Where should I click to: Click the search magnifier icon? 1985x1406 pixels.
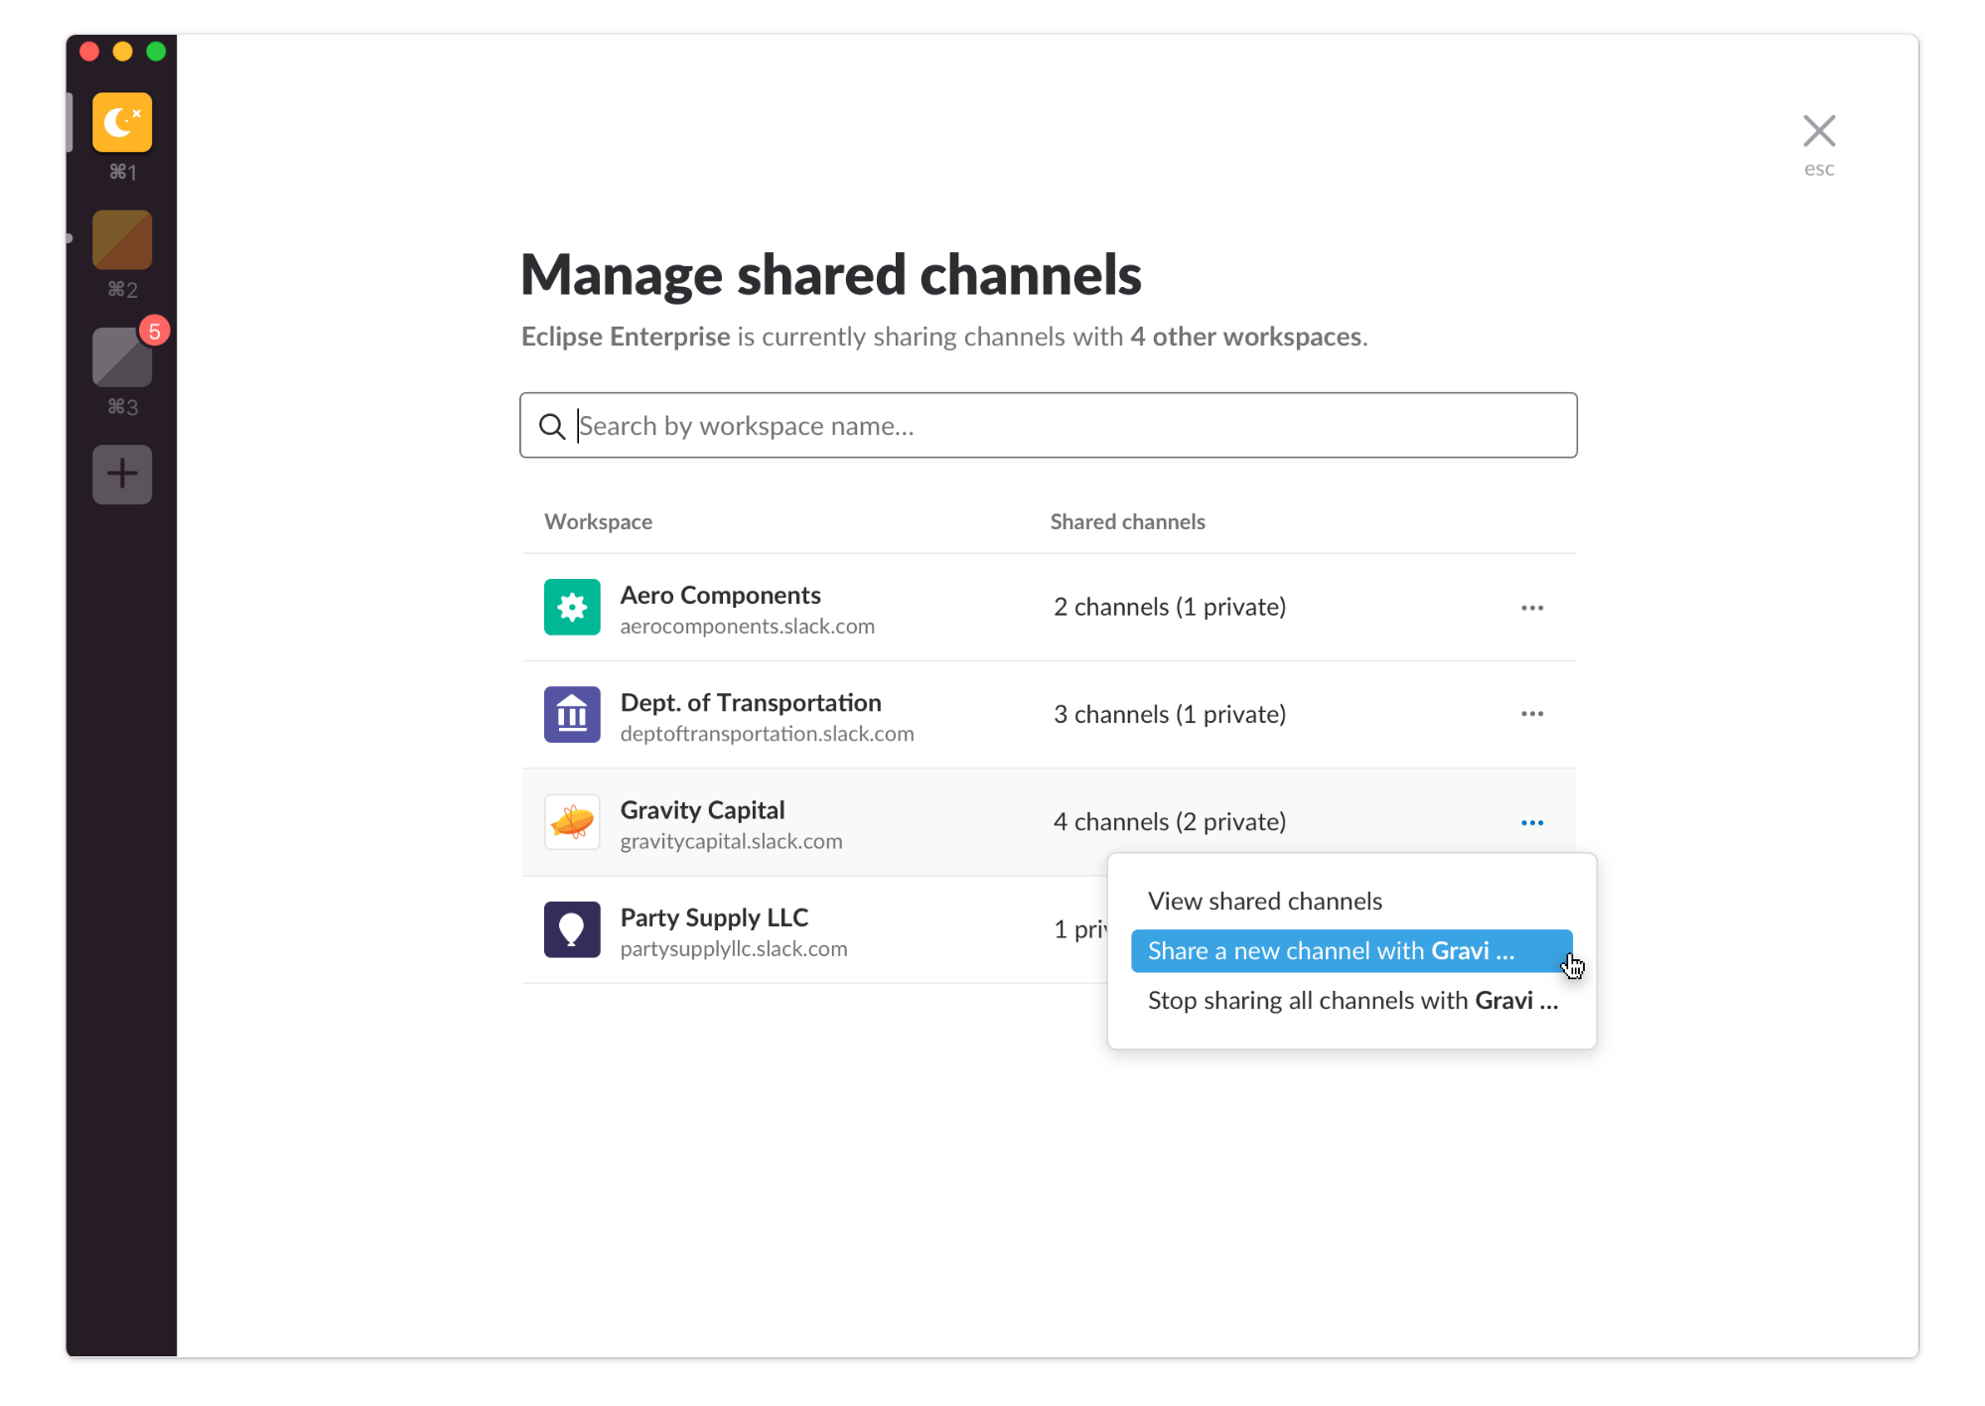coord(551,426)
